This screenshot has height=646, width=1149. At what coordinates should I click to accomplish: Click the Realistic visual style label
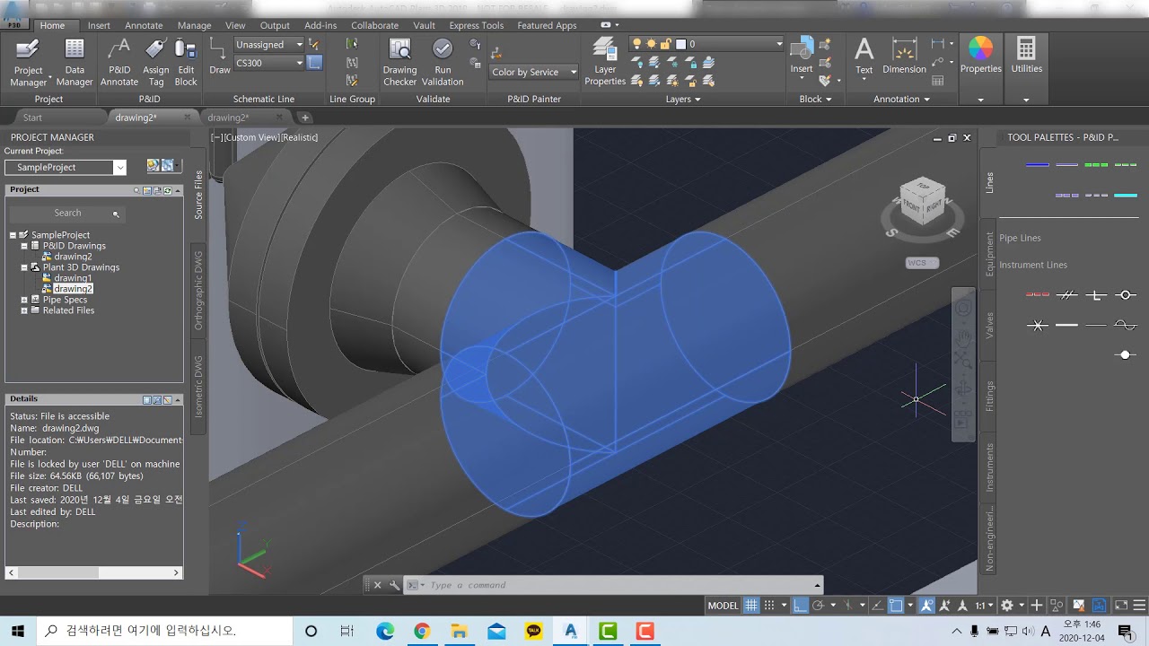300,137
